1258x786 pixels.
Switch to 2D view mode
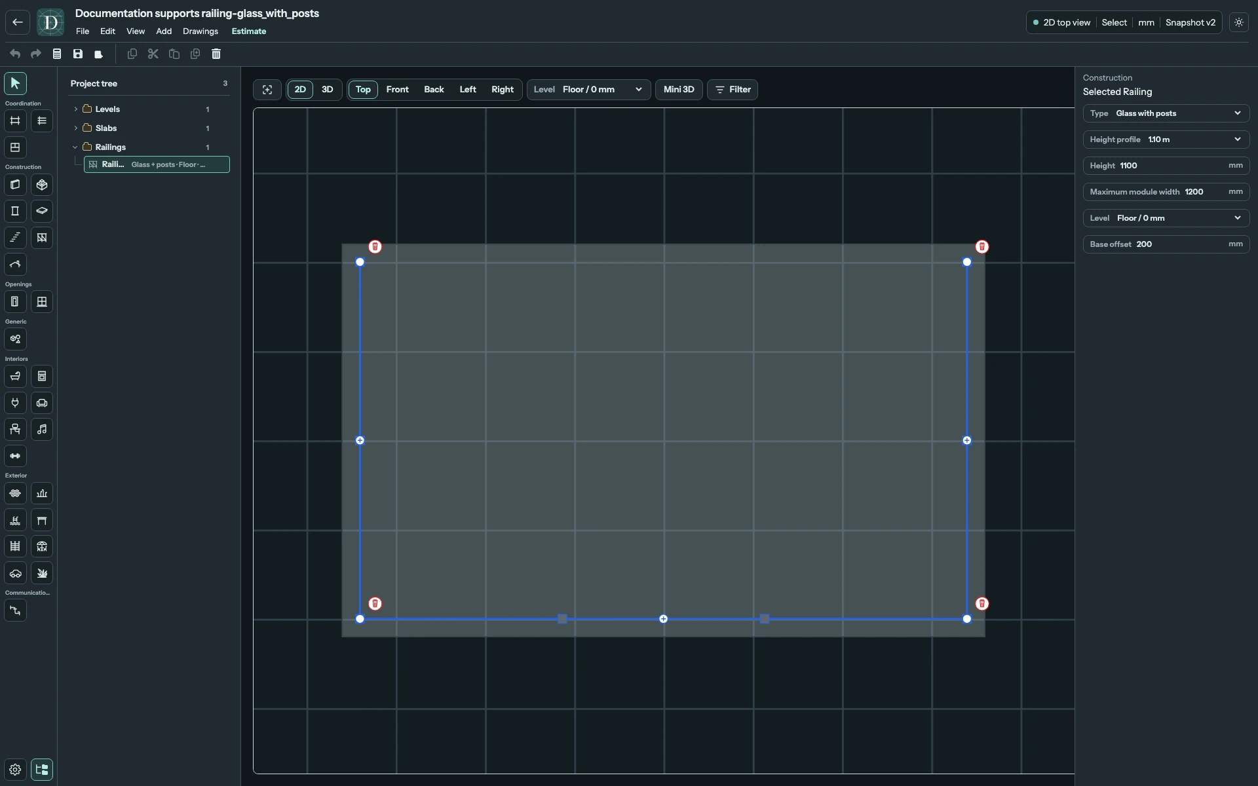click(300, 90)
